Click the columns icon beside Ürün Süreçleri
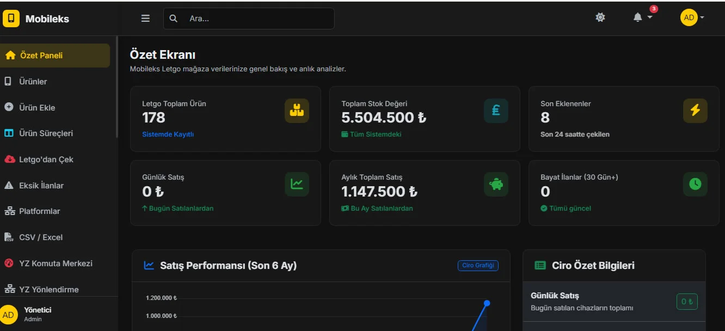 tap(9, 133)
